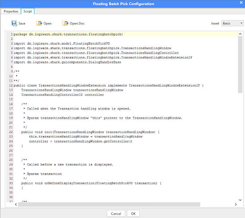Click the import TransactionsHandlingWindowExtensionIF line
The height and width of the screenshot is (218, 245).
pos(103,58)
